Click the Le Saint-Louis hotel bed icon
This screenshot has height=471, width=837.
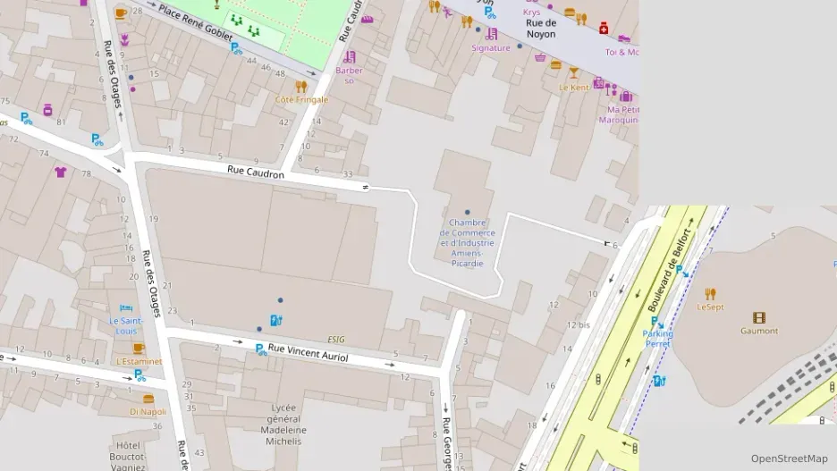(x=126, y=307)
